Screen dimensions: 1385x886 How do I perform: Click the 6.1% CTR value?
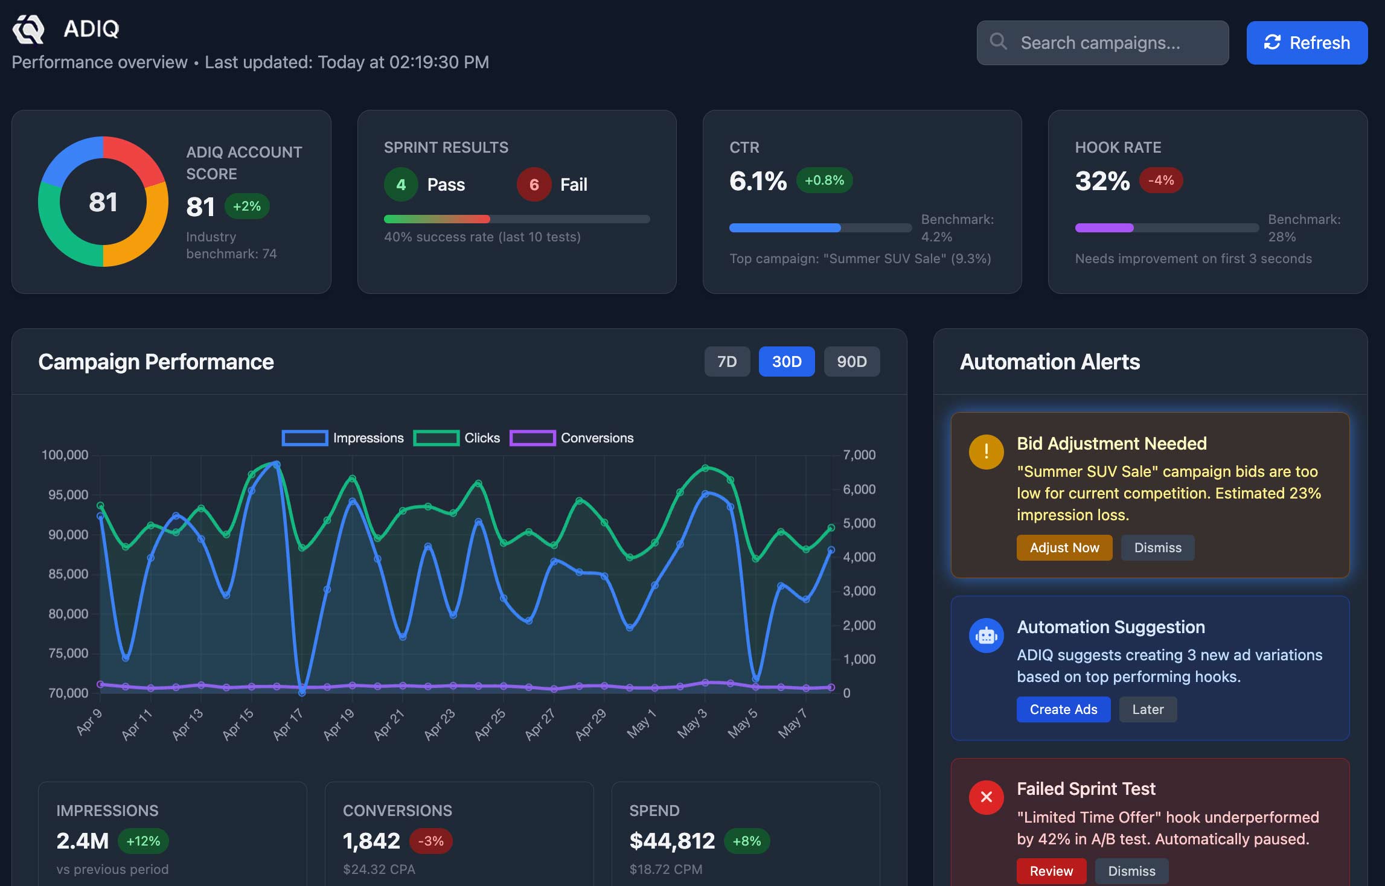[x=758, y=180]
